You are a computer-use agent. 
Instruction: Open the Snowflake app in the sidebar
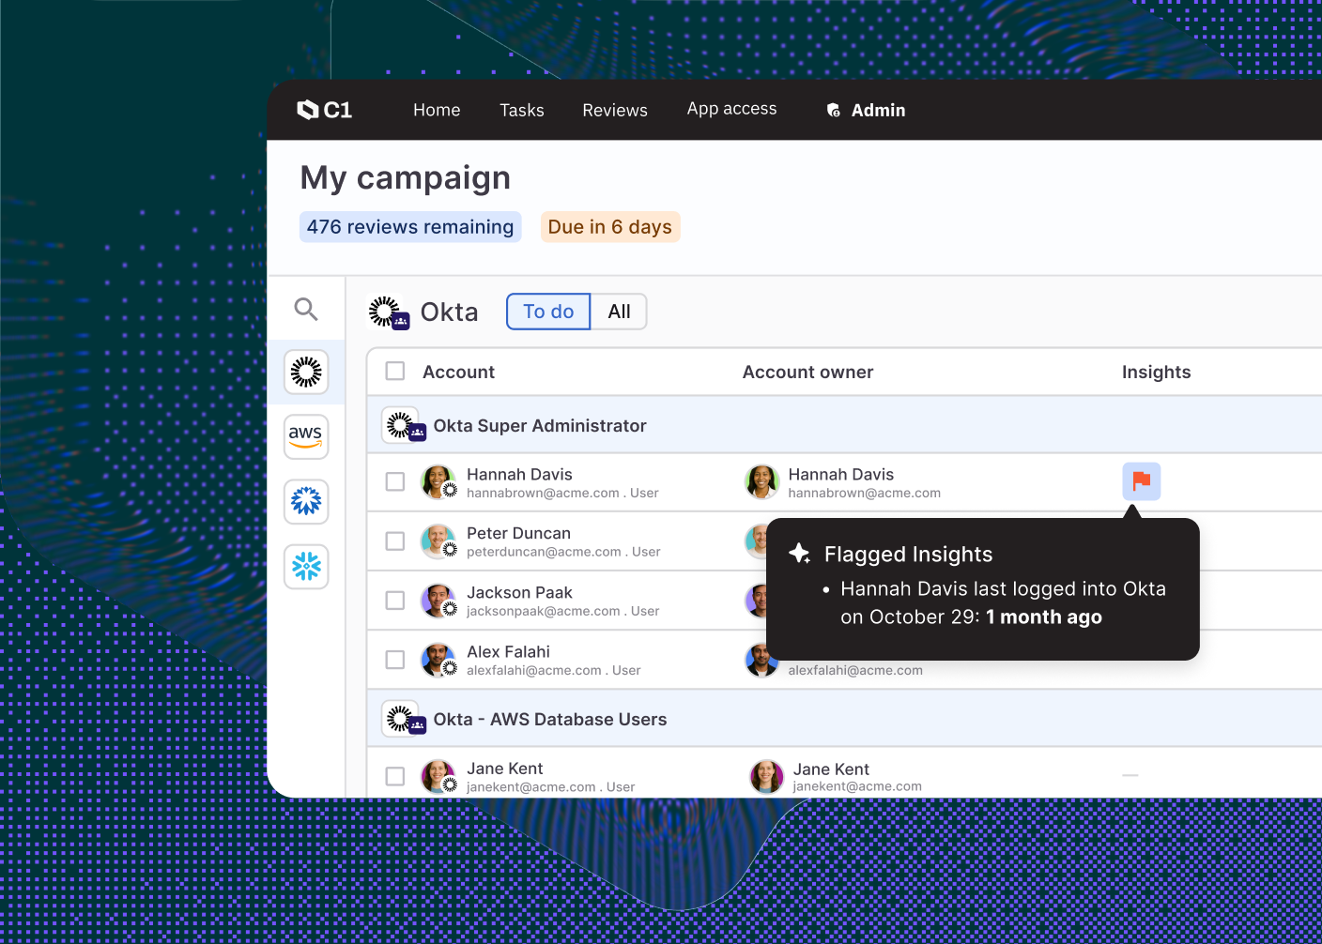[x=306, y=566]
